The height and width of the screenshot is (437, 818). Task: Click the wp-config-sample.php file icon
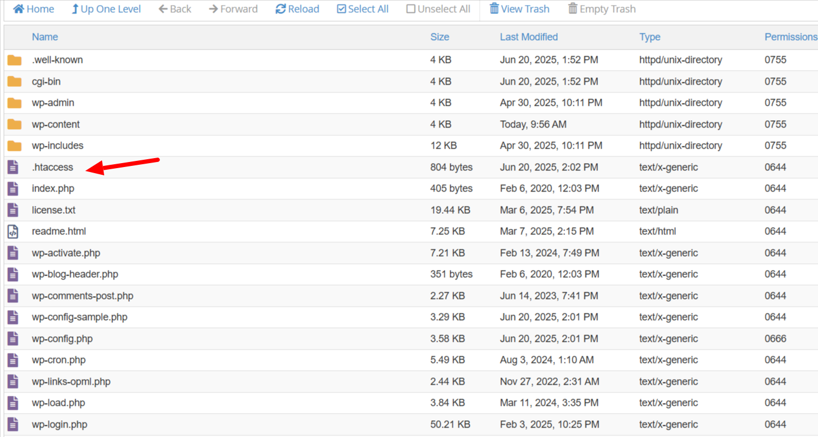13,317
